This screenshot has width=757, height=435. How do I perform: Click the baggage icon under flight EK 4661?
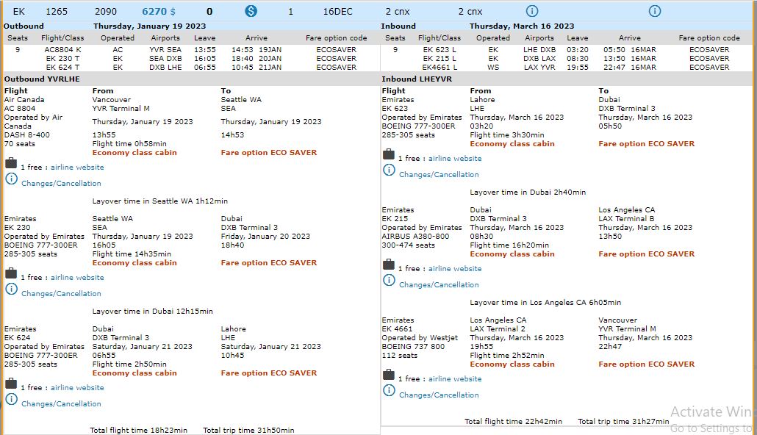pos(389,375)
